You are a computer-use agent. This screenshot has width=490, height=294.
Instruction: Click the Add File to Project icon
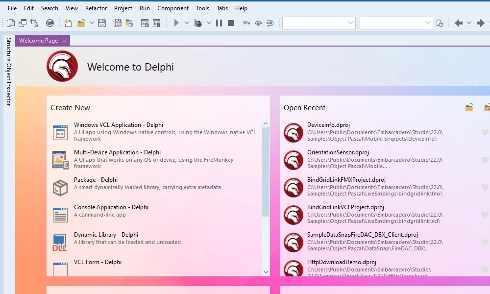coord(145,23)
